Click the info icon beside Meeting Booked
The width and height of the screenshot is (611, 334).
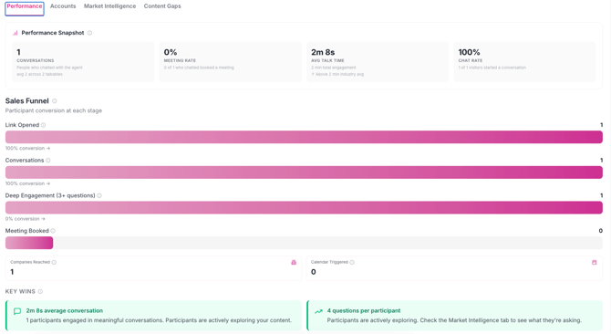click(x=53, y=231)
